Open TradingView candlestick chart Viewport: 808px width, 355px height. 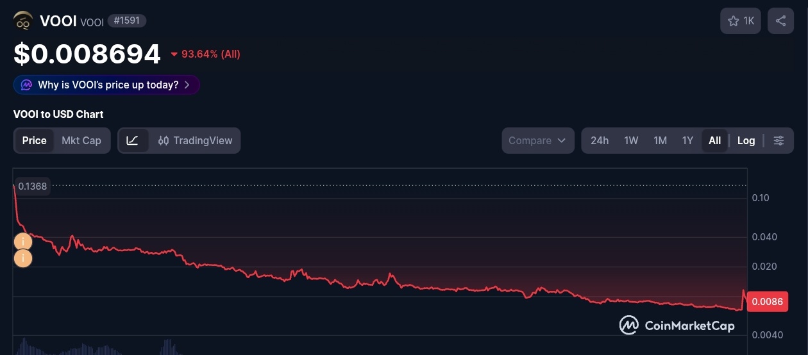(x=195, y=140)
